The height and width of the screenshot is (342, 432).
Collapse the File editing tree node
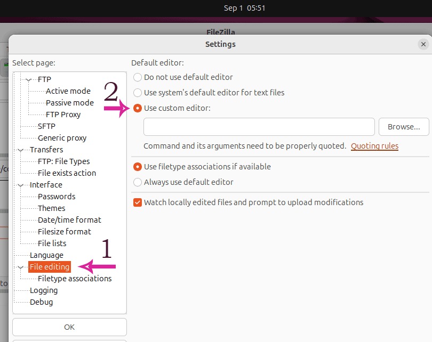pos(20,267)
